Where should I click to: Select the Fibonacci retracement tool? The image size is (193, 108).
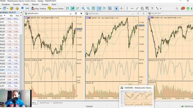[x=147, y=8]
